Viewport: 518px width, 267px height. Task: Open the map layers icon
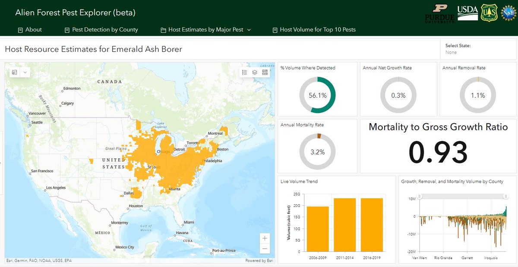point(255,72)
